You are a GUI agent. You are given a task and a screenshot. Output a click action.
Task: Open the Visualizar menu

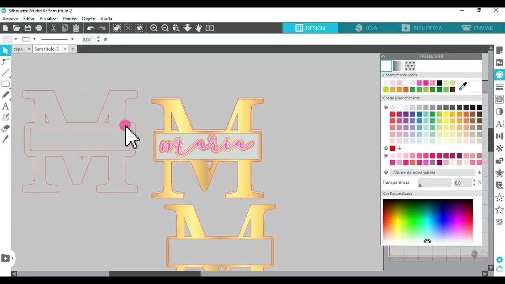(x=49, y=19)
